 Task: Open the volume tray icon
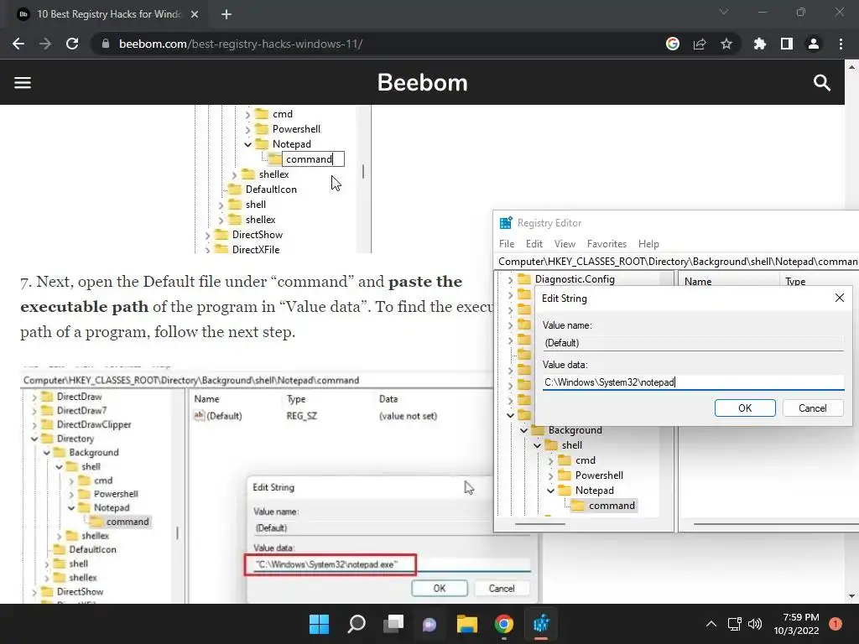pyautogui.click(x=755, y=624)
